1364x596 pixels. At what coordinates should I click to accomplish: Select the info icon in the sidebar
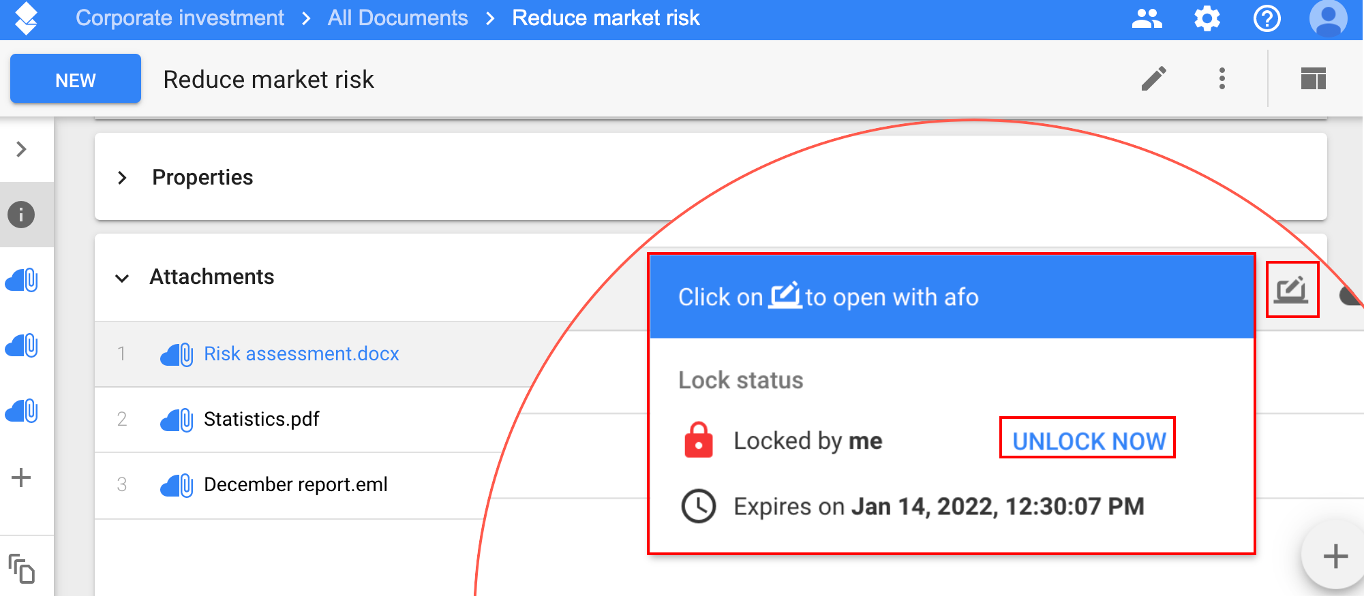[21, 215]
